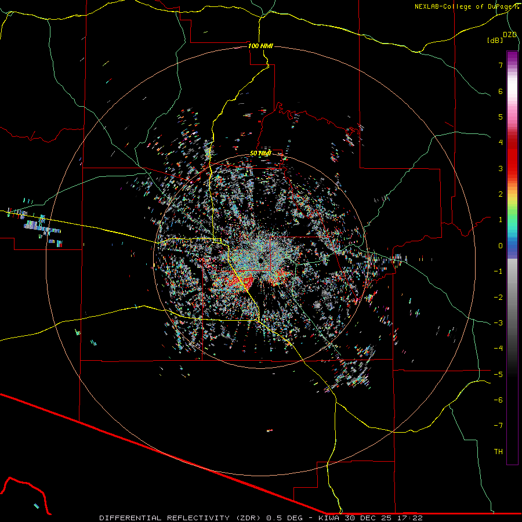Click the -1 dB value on the color scale

tap(498, 271)
